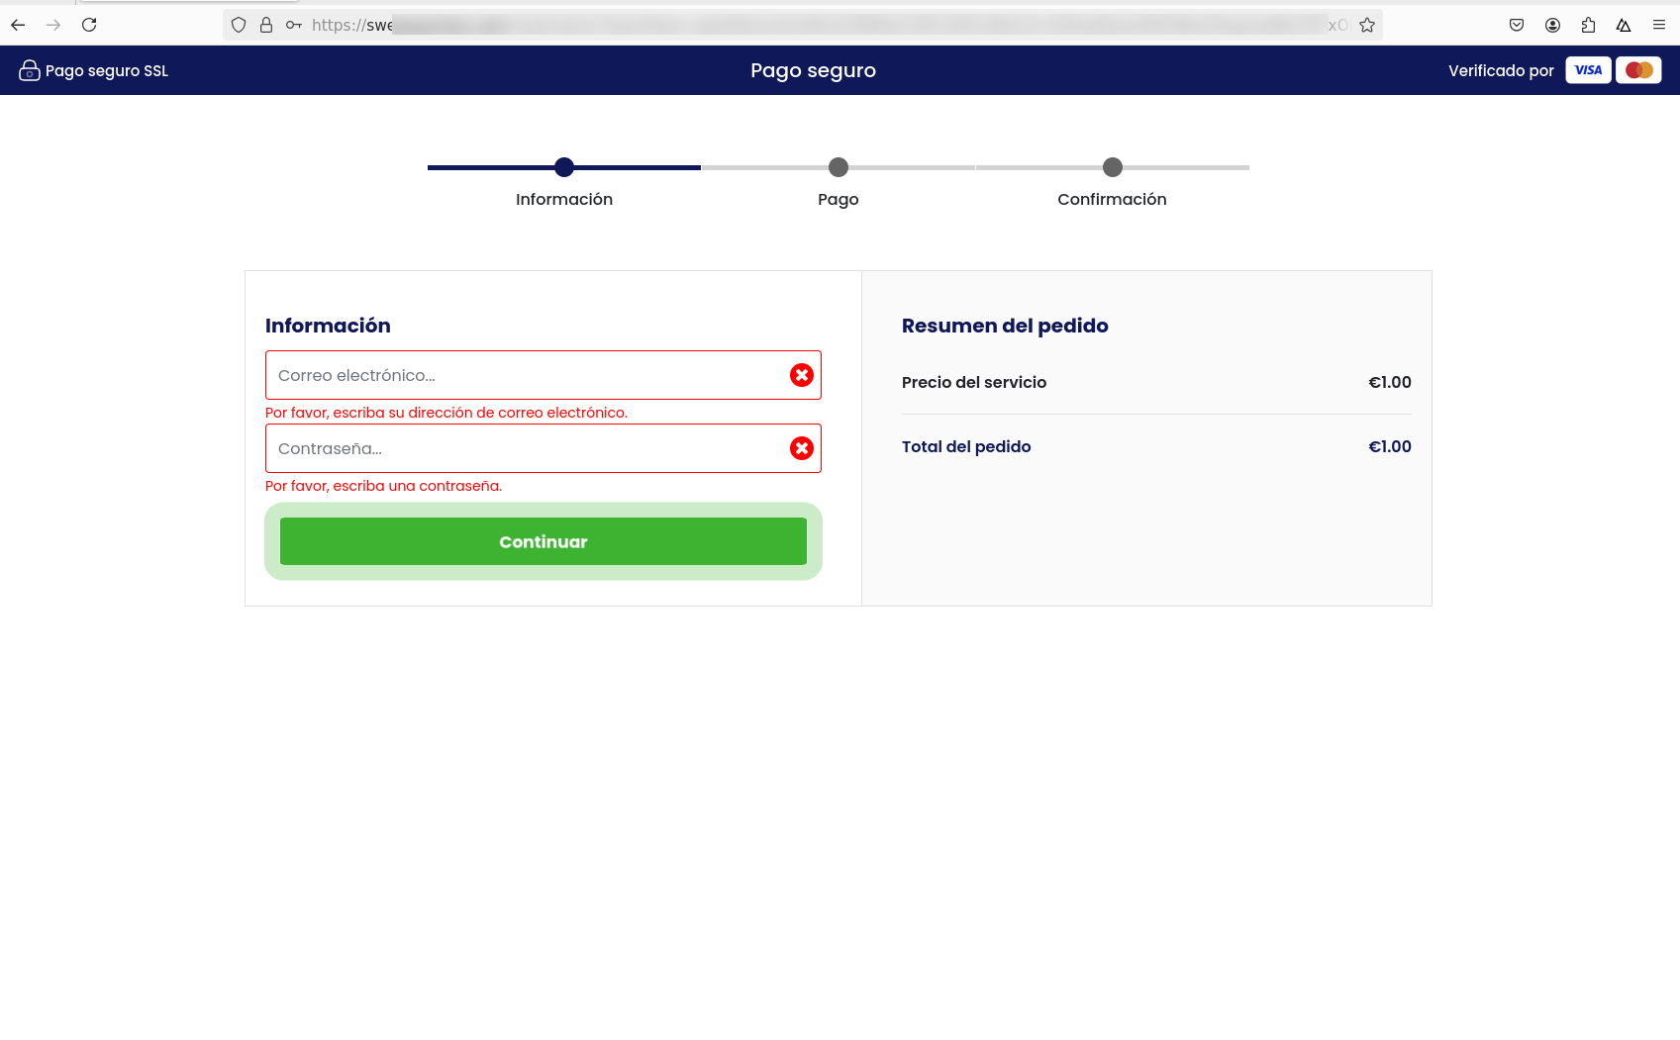
Task: Bookmark this page with star icon
Action: (1367, 25)
